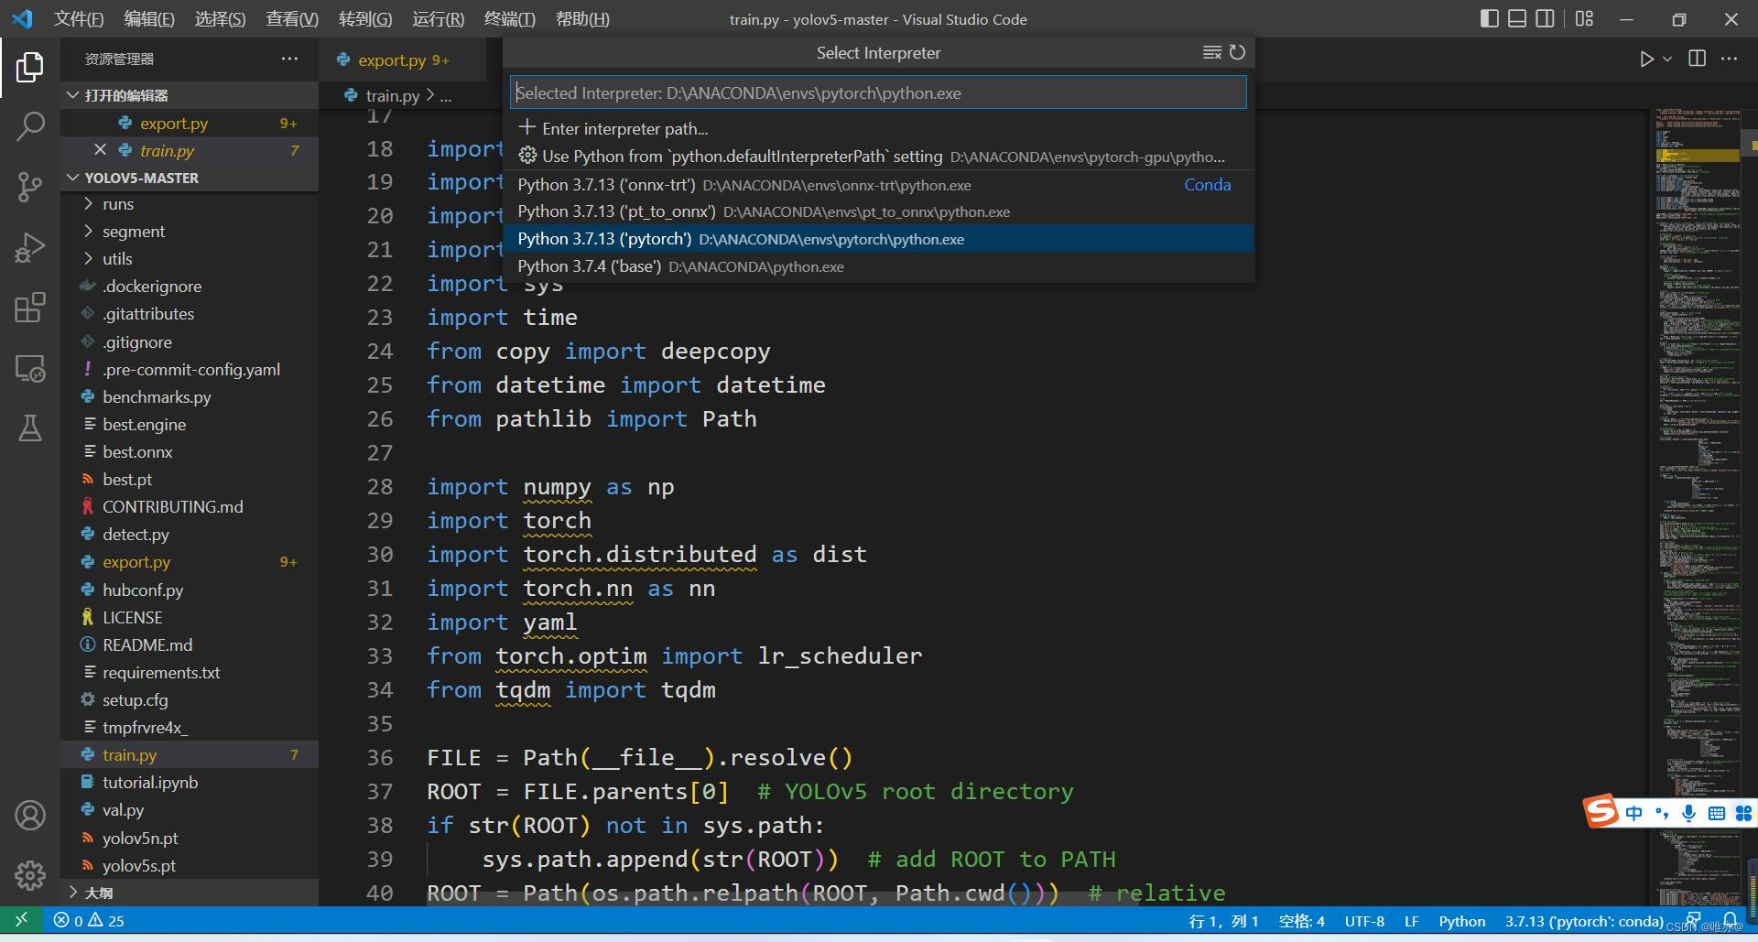Click remote window indicator in status bar

click(x=21, y=920)
